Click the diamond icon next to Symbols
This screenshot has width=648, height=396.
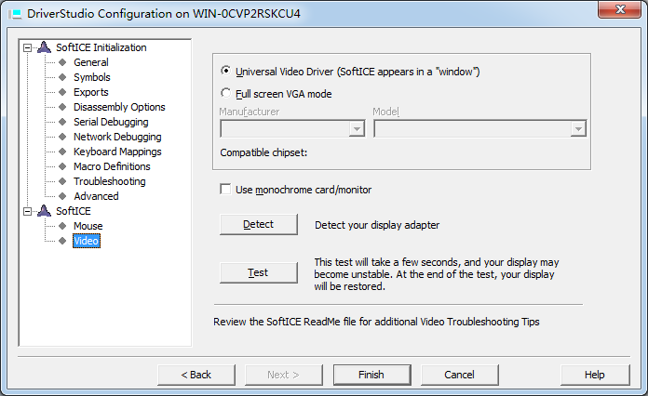coord(62,77)
